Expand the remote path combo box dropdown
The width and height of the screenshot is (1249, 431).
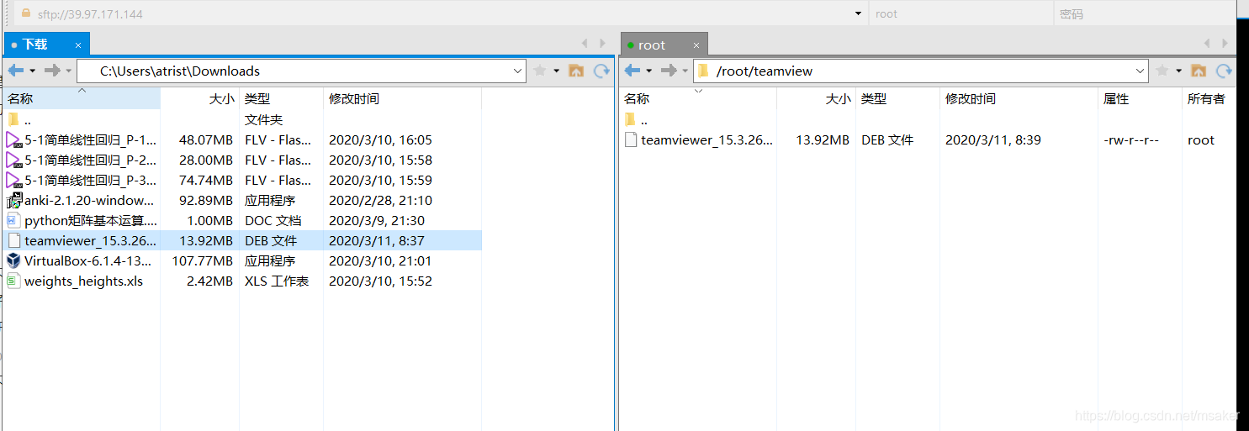click(x=1140, y=71)
